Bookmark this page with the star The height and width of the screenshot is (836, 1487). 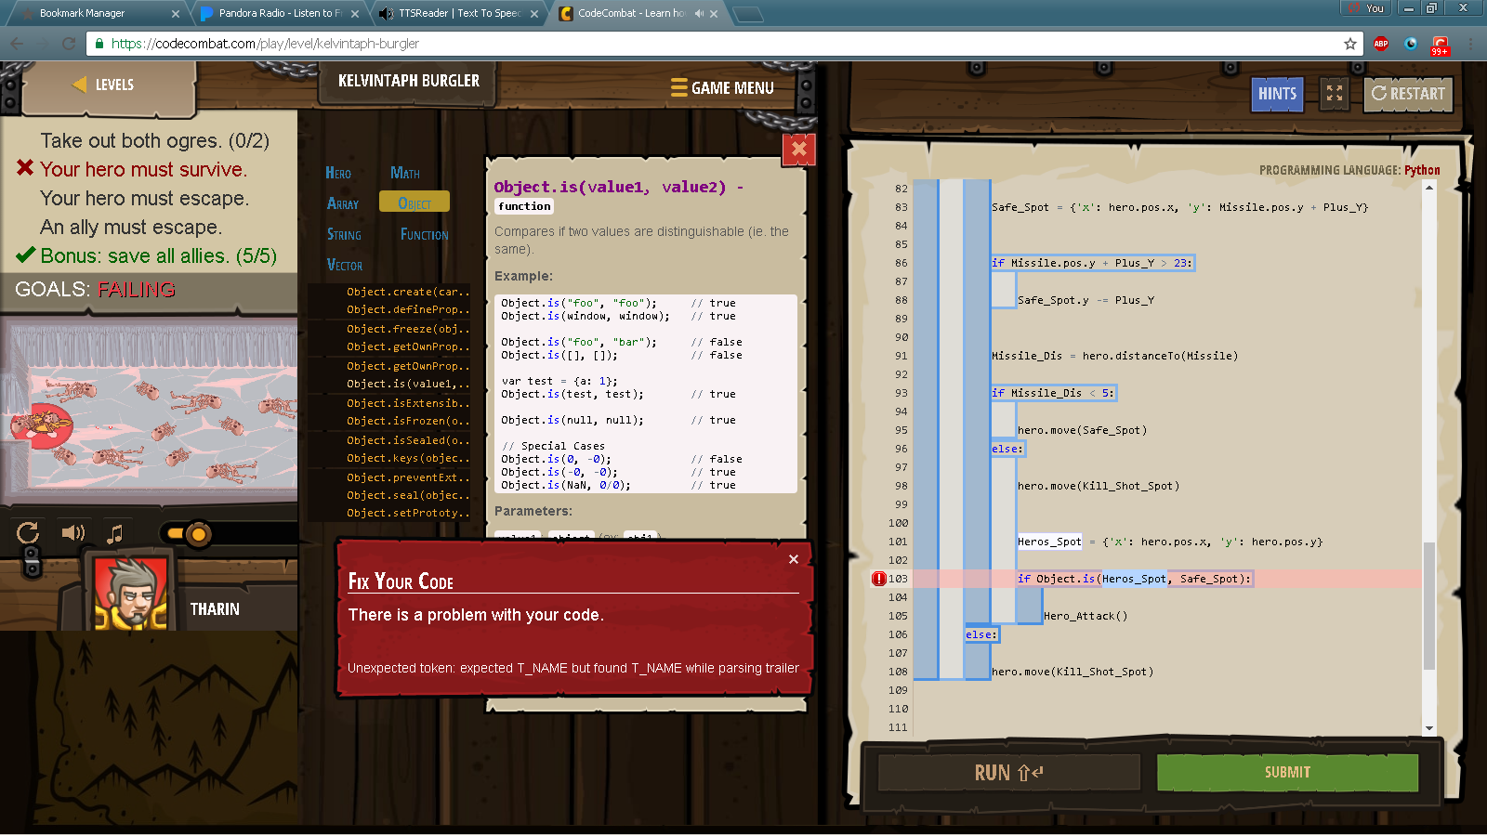click(x=1350, y=44)
